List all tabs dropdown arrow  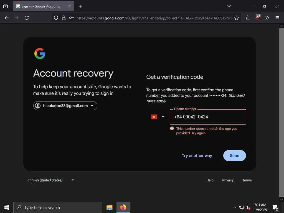coord(229,6)
